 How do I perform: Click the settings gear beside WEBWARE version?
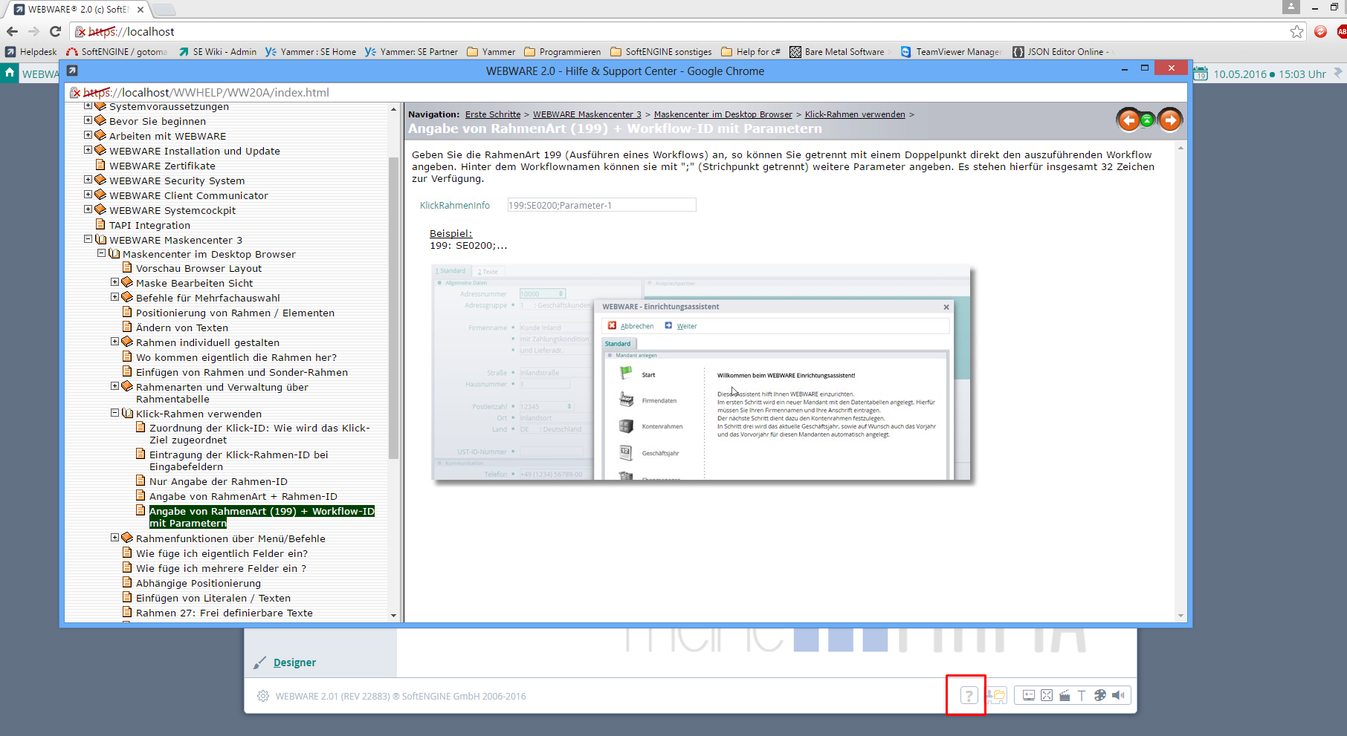click(x=263, y=697)
